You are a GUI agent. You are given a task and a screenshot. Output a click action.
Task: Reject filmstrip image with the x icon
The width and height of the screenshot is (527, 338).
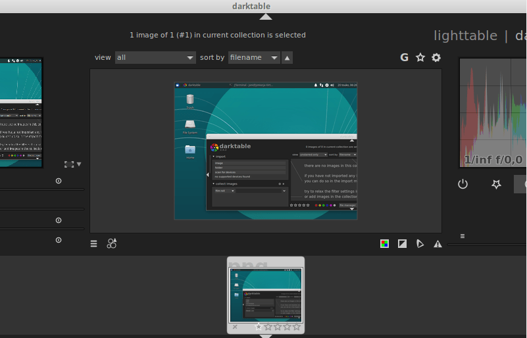tap(236, 327)
